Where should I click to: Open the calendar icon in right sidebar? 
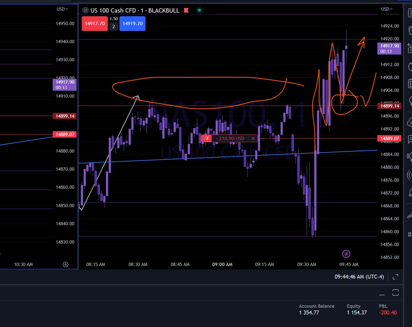pos(410,83)
